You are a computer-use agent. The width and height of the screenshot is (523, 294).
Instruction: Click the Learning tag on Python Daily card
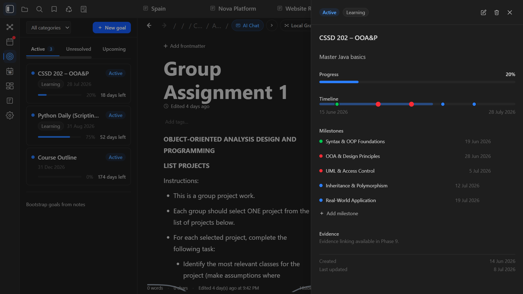pos(51,126)
